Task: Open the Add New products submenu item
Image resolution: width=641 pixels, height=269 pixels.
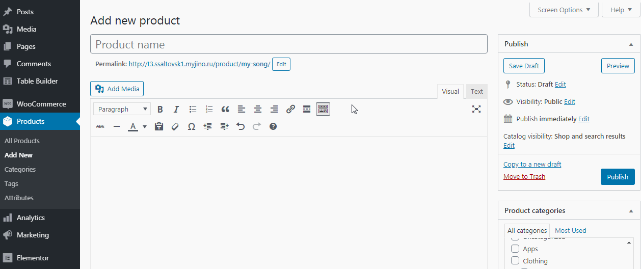Action: point(18,155)
